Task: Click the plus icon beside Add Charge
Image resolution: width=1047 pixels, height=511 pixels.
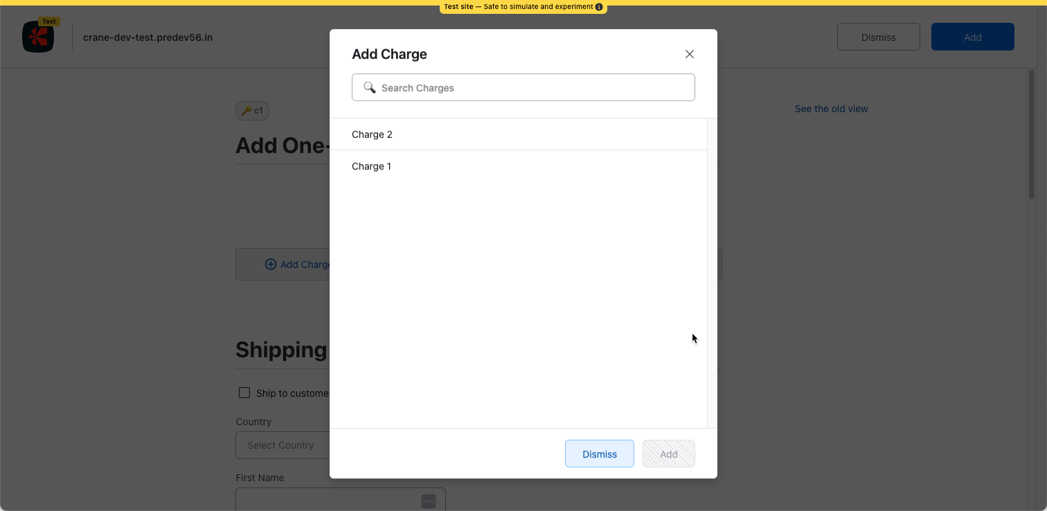Action: pyautogui.click(x=271, y=265)
